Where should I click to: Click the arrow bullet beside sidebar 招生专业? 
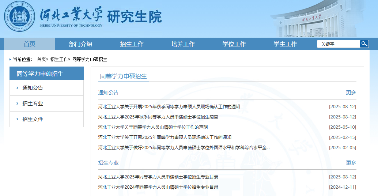(x=17, y=103)
